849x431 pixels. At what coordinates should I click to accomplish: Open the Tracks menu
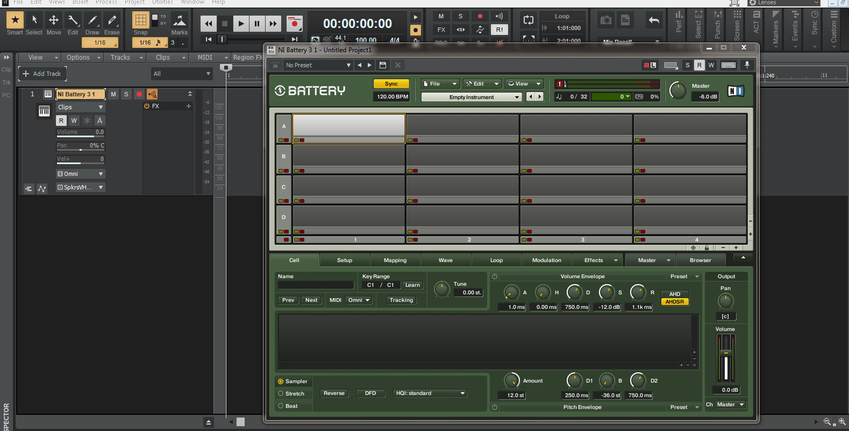coord(126,58)
